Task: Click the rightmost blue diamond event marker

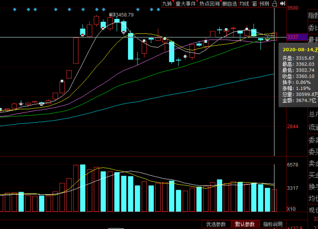Action: click(x=158, y=9)
